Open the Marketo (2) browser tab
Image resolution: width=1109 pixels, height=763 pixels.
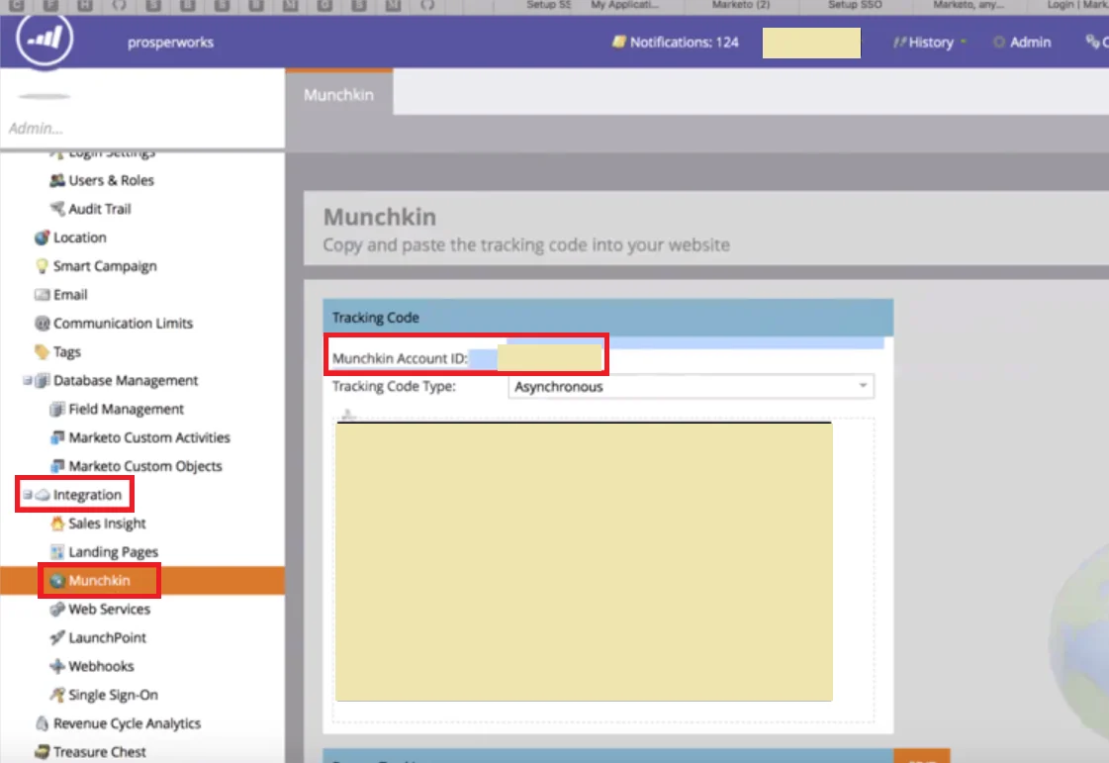[741, 5]
